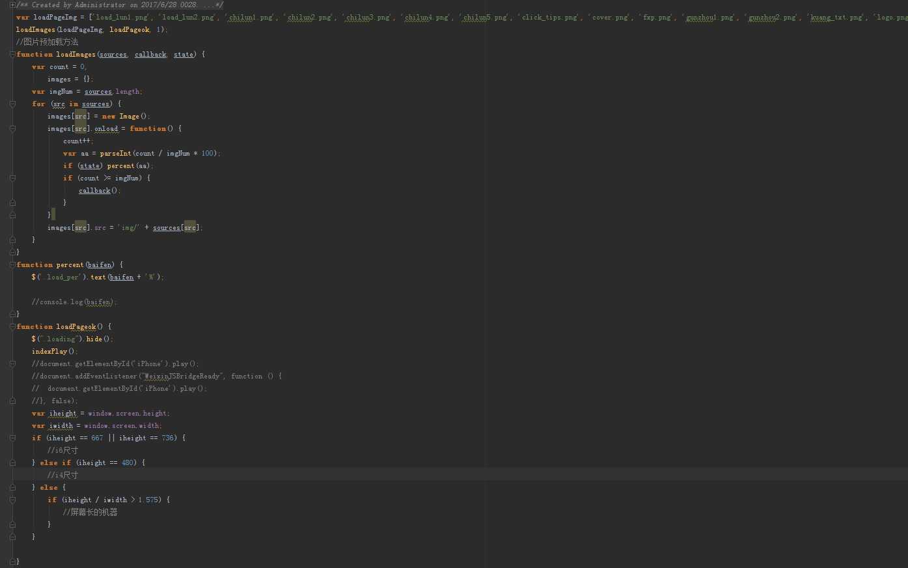Click the //图片预加载方法 comment
The image size is (908, 568).
point(47,42)
